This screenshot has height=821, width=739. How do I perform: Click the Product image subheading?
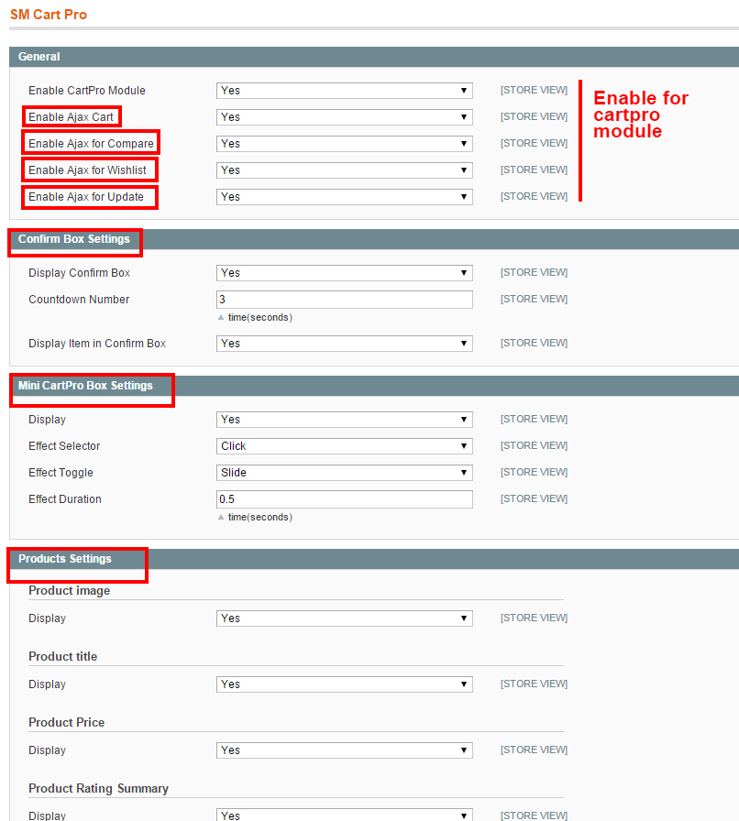[x=69, y=591]
